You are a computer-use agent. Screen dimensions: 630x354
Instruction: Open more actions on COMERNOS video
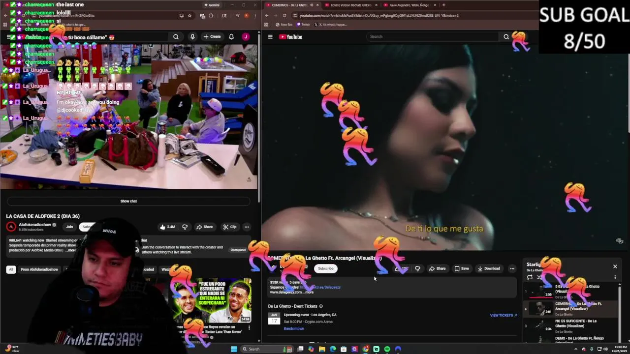pos(512,268)
